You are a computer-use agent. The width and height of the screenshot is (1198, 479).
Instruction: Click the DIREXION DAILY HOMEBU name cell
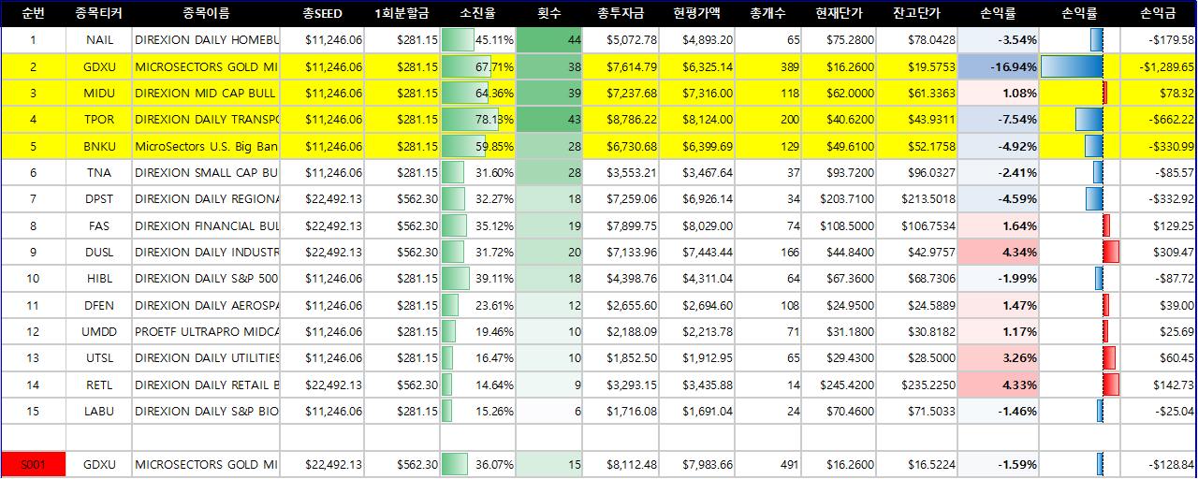click(x=206, y=40)
